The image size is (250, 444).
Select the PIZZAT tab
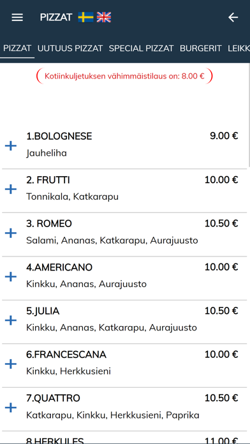click(x=17, y=48)
